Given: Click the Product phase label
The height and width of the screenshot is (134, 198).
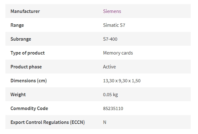Looking at the screenshot, I should tap(26, 67).
